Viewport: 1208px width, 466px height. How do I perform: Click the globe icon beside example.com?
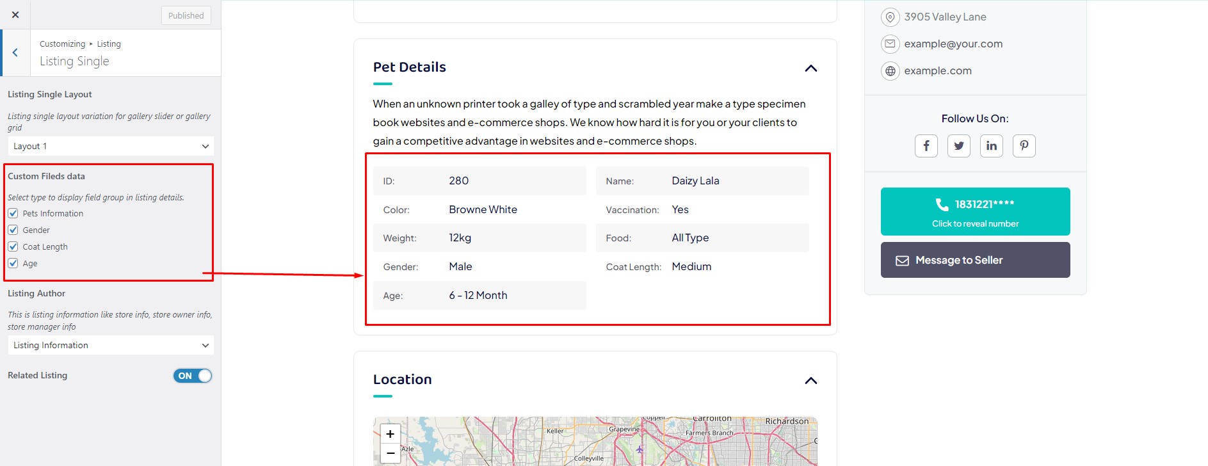pos(890,71)
